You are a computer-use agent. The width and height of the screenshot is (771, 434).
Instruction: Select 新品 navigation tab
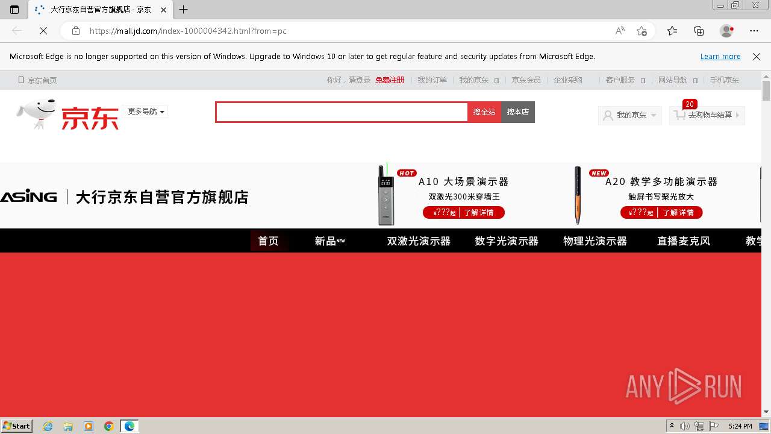[x=329, y=241]
